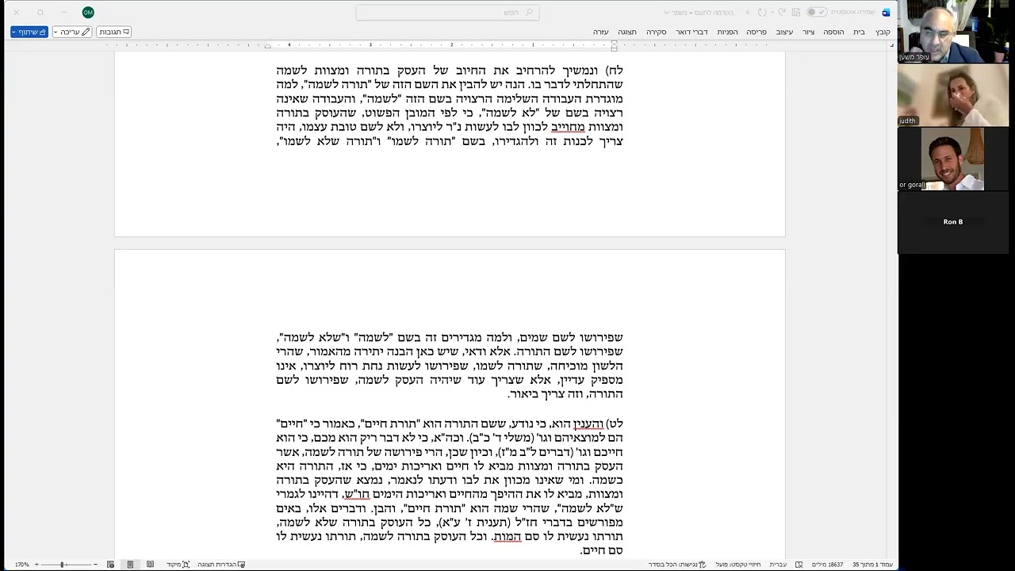Click the zoom in plus button
This screenshot has width=1015, height=571.
tap(36, 565)
